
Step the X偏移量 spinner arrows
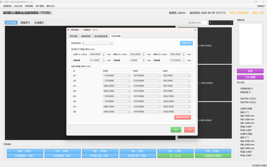point(103,60)
